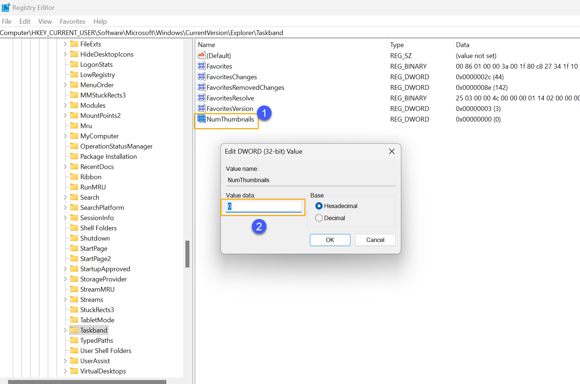
Task: Click the registry path address bar
Action: (x=290, y=33)
